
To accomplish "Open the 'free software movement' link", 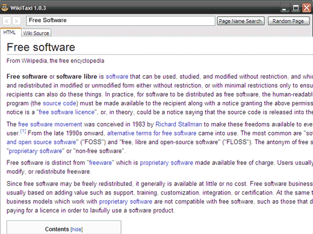I will [x=50, y=124].
